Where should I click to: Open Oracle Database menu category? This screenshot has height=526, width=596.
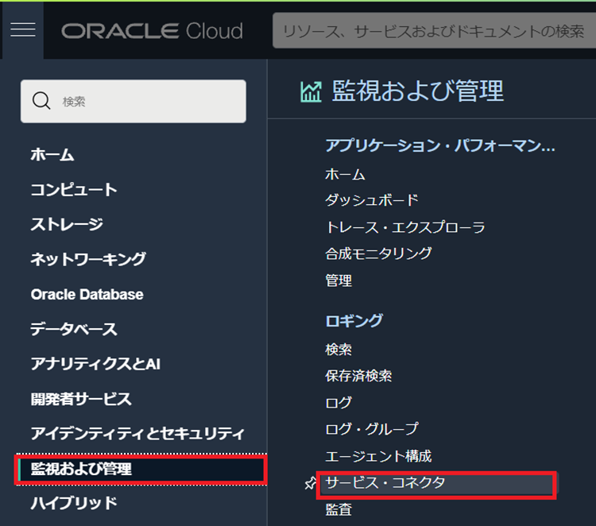[x=87, y=294]
